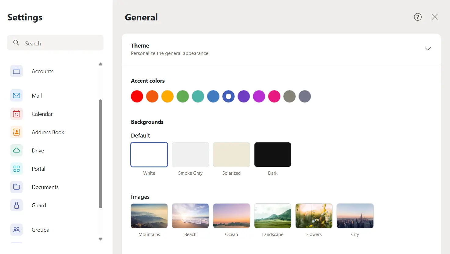Image resolution: width=450 pixels, height=254 pixels.
Task: Click the Mail envelope icon
Action: 16,95
